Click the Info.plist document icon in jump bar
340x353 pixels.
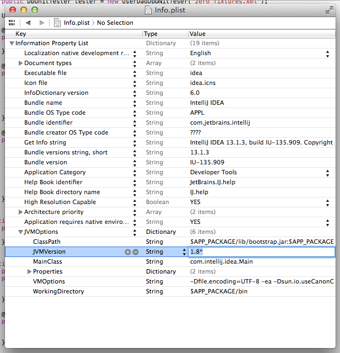(57, 23)
